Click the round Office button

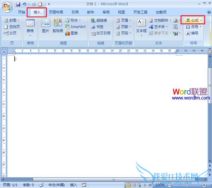click(x=7, y=7)
